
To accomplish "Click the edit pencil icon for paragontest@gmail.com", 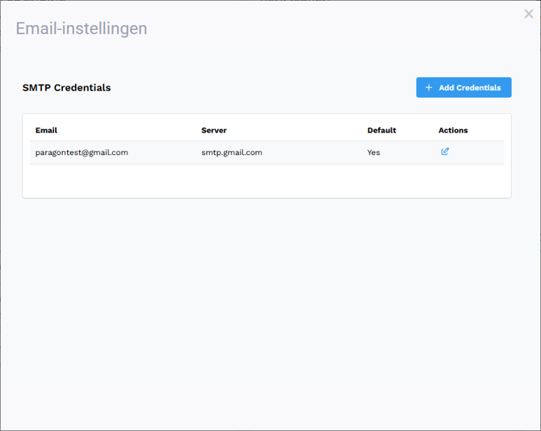I will (445, 152).
